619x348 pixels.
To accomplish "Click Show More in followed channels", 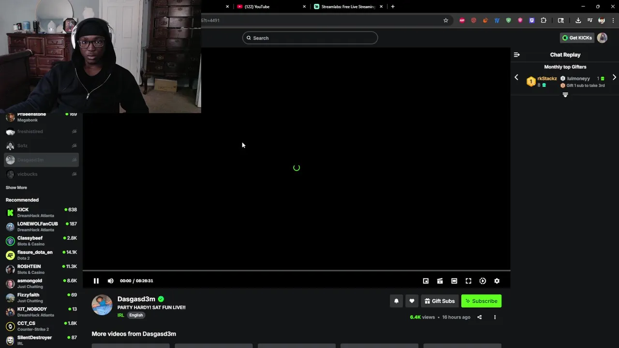I will (x=16, y=188).
